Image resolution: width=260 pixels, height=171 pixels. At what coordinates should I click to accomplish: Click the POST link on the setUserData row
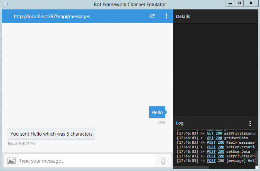coord(211,151)
